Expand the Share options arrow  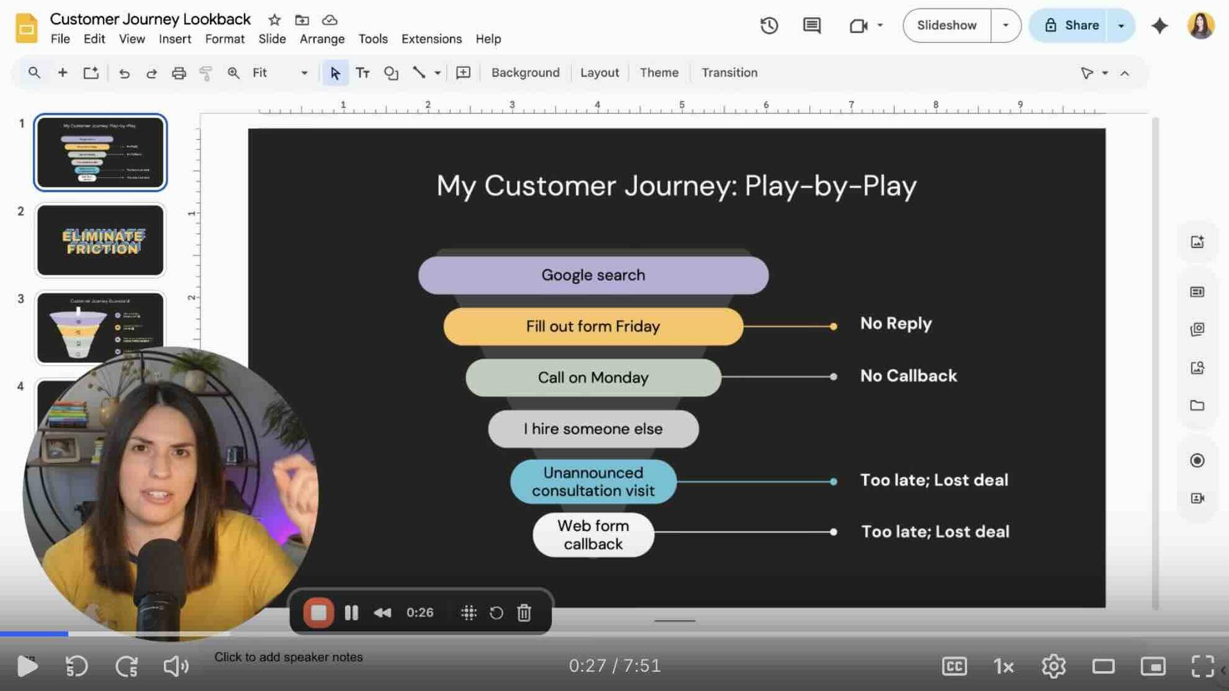(x=1121, y=26)
